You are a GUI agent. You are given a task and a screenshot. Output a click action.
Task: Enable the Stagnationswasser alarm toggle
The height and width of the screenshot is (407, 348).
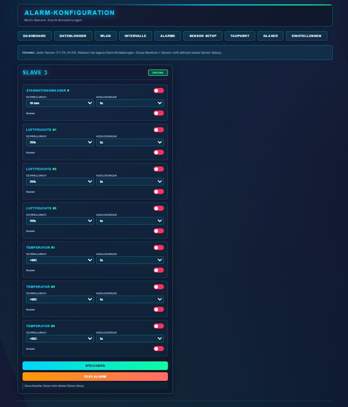[158, 90]
